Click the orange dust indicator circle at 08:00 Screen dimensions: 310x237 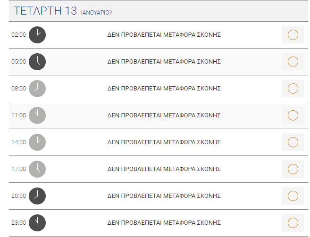(293, 89)
